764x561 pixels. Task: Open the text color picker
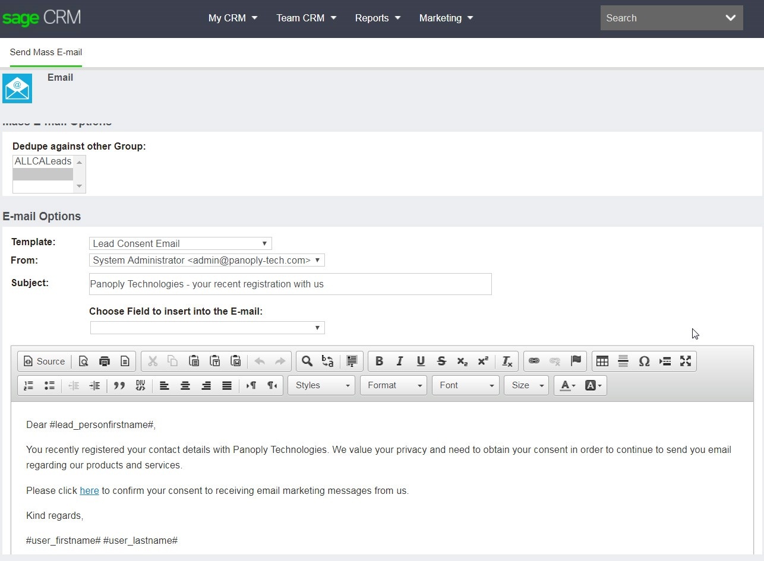point(567,385)
